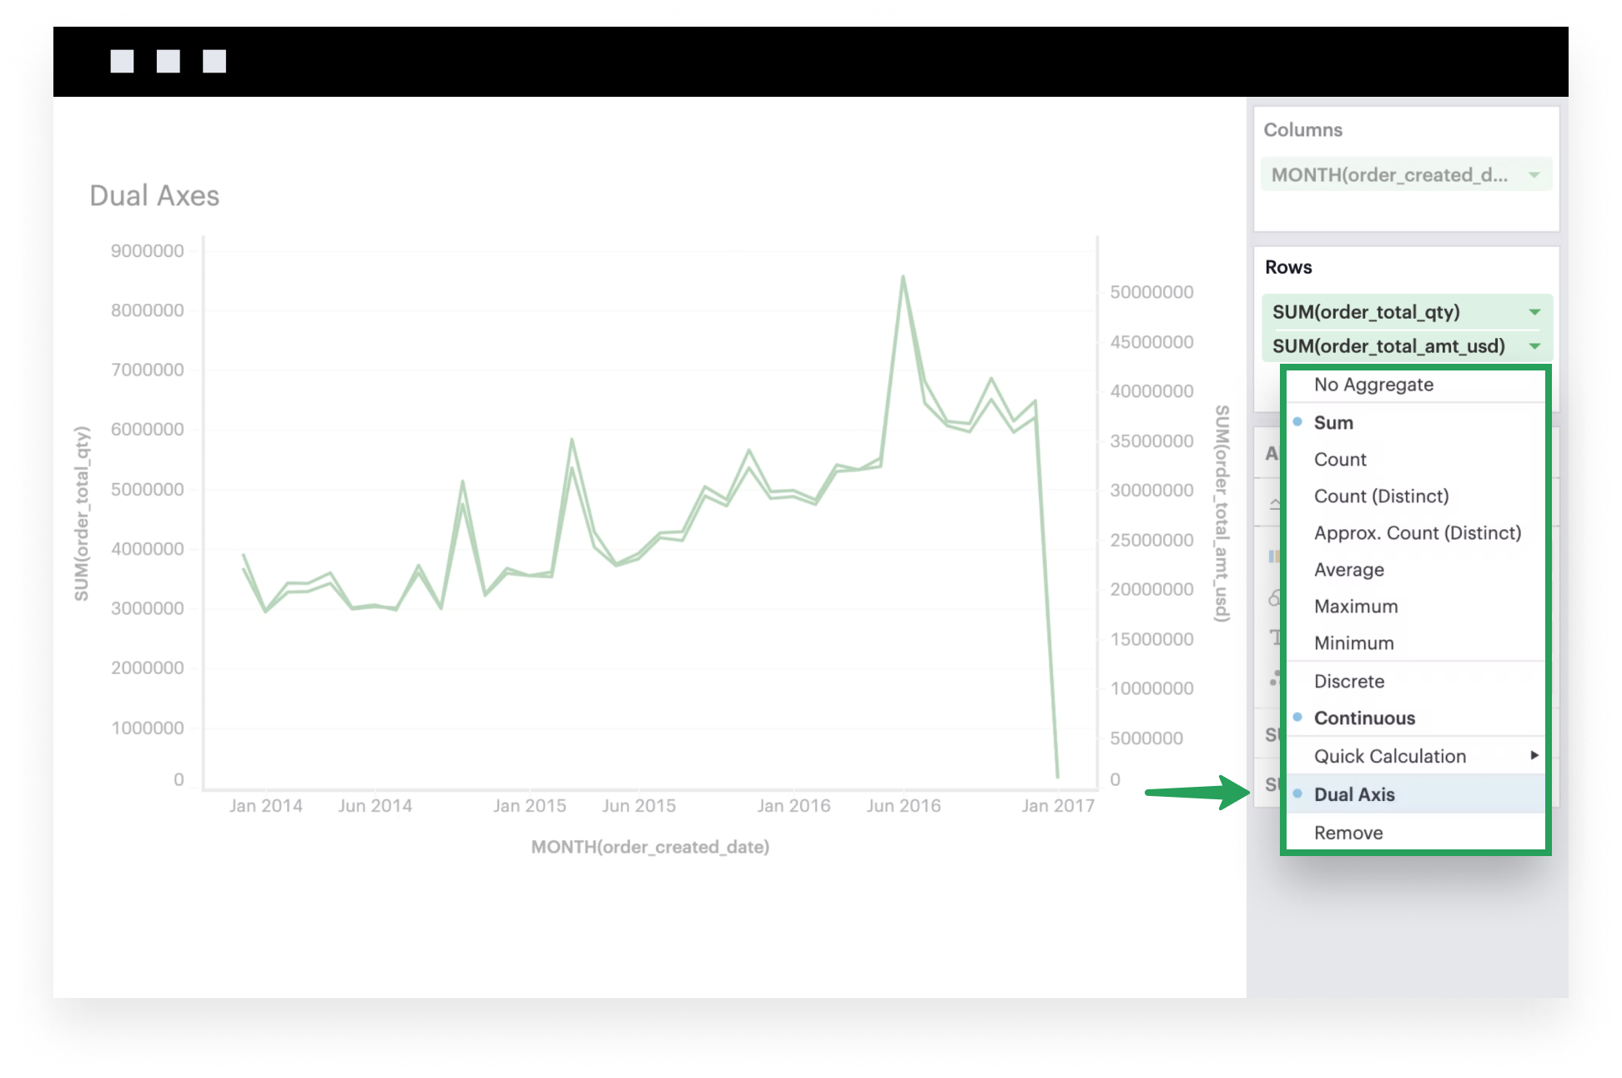Open the MONTH(order_created_d...) pill dropdown arrow

click(x=1534, y=175)
